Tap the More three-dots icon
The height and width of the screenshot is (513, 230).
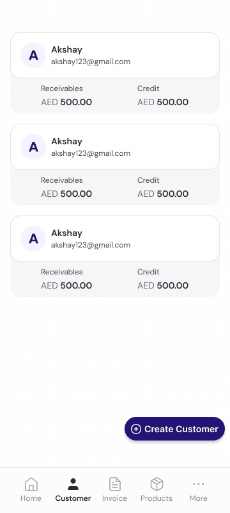click(x=199, y=484)
